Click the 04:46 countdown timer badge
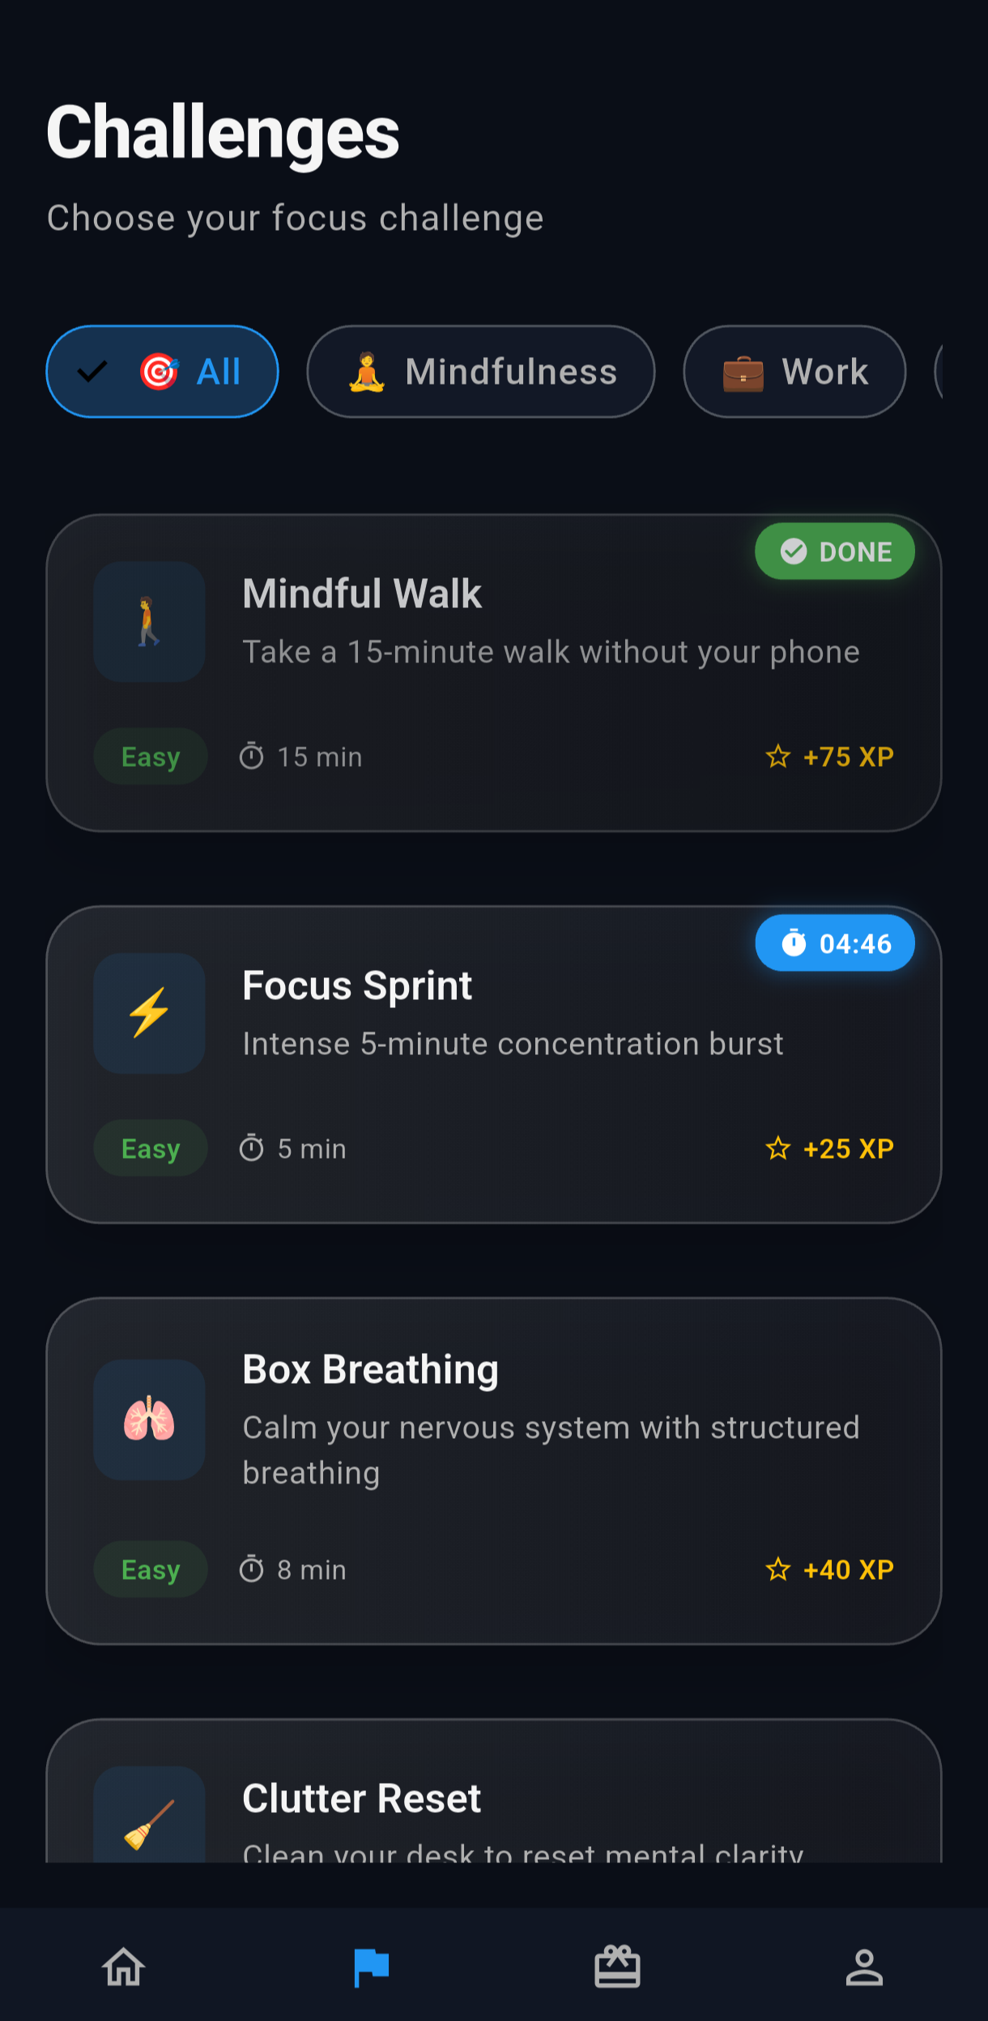The height and width of the screenshot is (2021, 988). 834,942
